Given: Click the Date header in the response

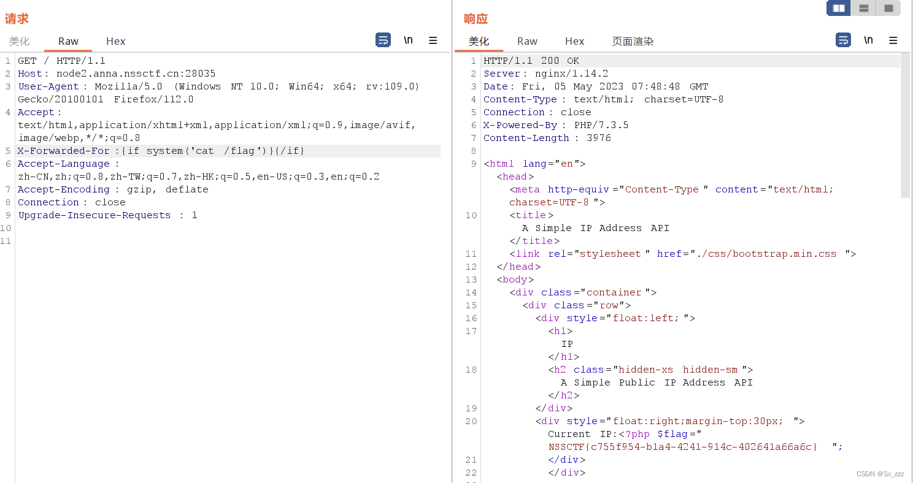Looking at the screenshot, I should coord(596,86).
